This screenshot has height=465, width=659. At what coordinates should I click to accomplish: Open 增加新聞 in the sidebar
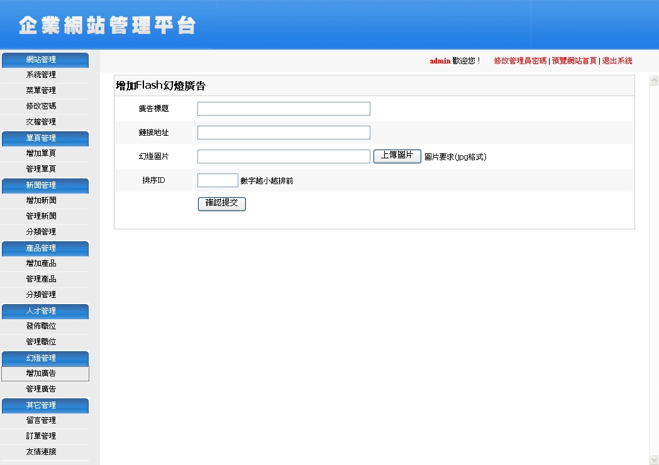[x=41, y=200]
